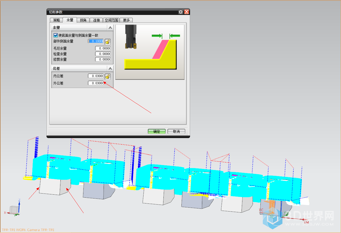Open the dialog settings gear icon
This screenshot has height=233, width=341.
181,12
